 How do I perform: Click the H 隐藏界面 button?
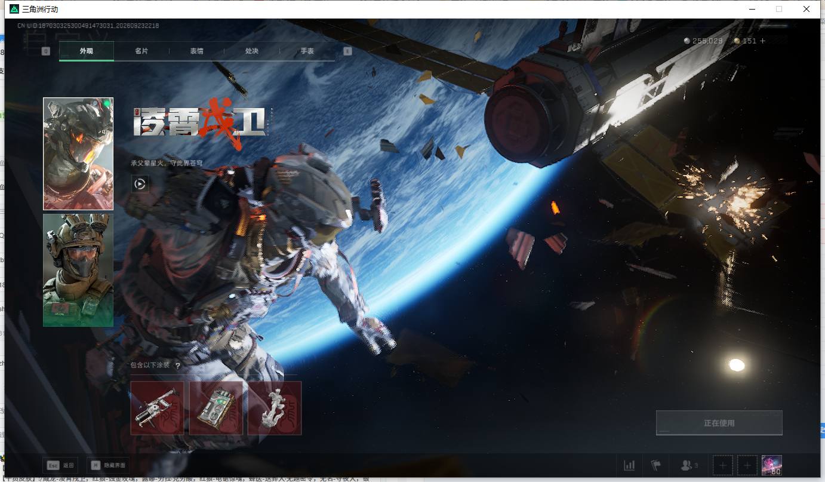point(108,465)
